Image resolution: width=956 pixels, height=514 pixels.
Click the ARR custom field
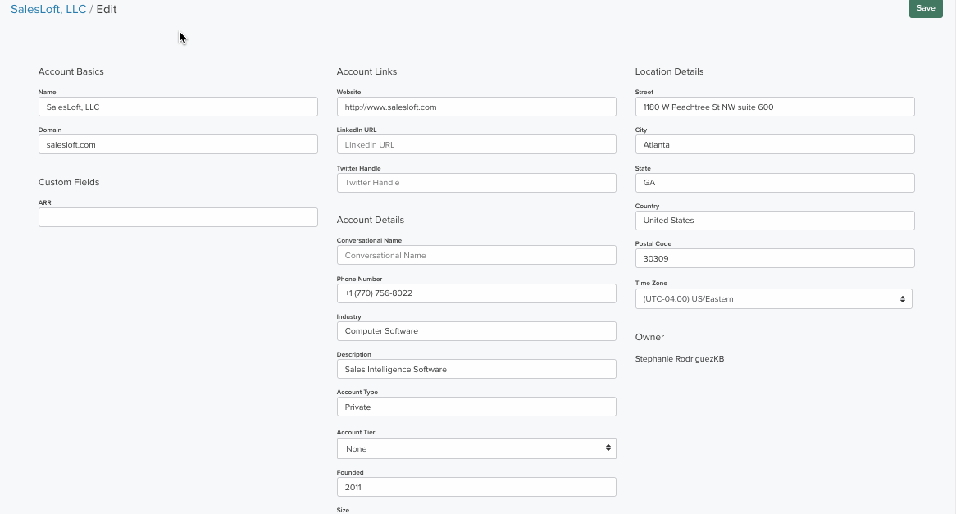pyautogui.click(x=178, y=216)
